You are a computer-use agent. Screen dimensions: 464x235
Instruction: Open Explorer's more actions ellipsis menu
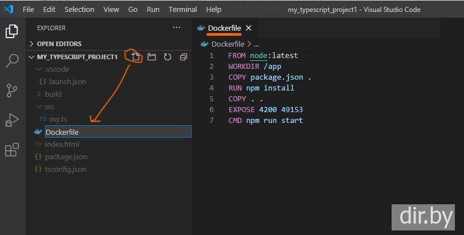click(x=177, y=28)
